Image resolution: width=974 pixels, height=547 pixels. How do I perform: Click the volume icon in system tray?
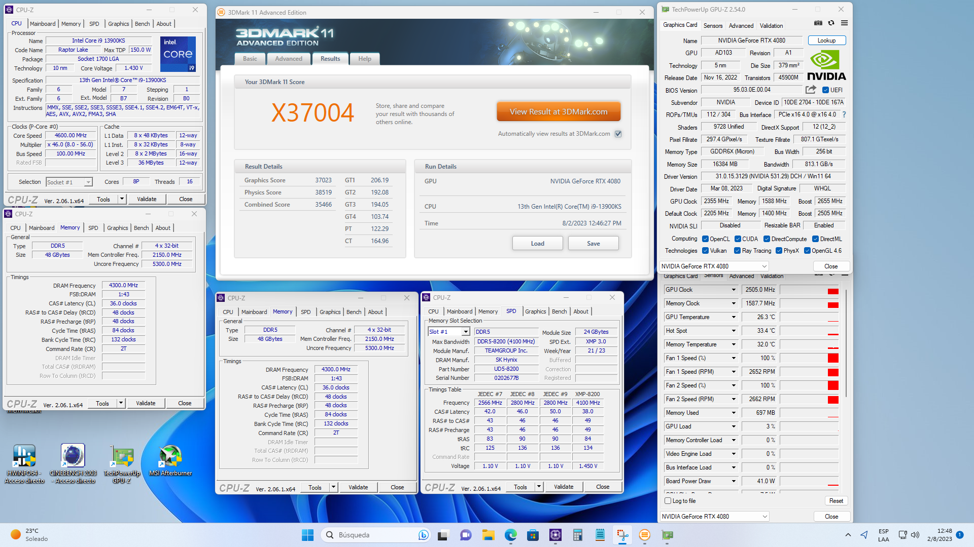point(915,535)
